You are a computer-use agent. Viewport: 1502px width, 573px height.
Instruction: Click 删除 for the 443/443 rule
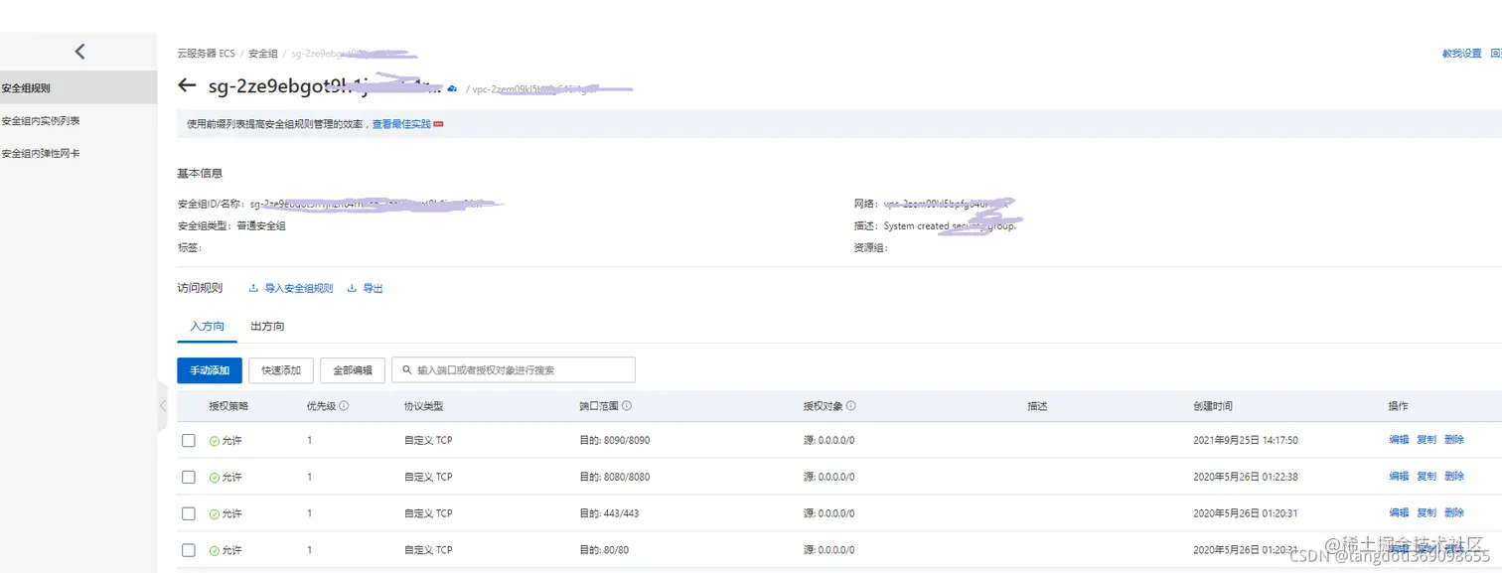[1454, 513]
